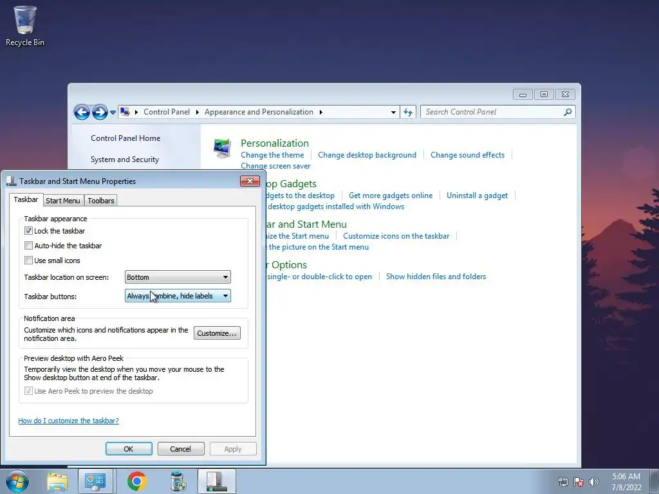Click Show desktop button at taskbar end
Image resolution: width=659 pixels, height=494 pixels.
(654, 481)
